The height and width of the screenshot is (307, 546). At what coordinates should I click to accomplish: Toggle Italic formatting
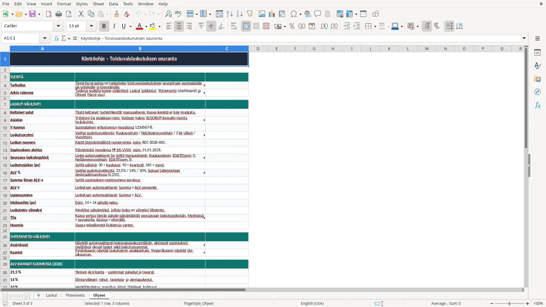tap(114, 26)
